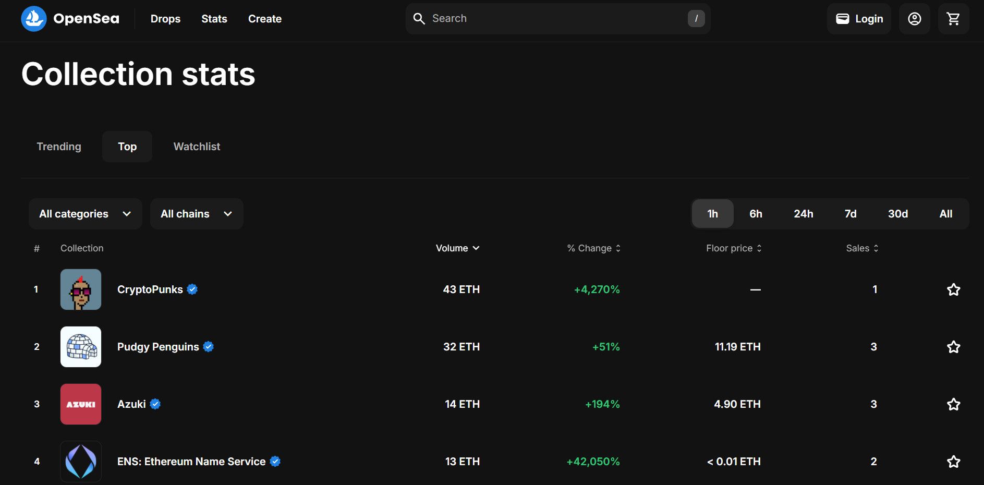The width and height of the screenshot is (984, 485).
Task: Open the Stats menu item
Action: tap(214, 19)
